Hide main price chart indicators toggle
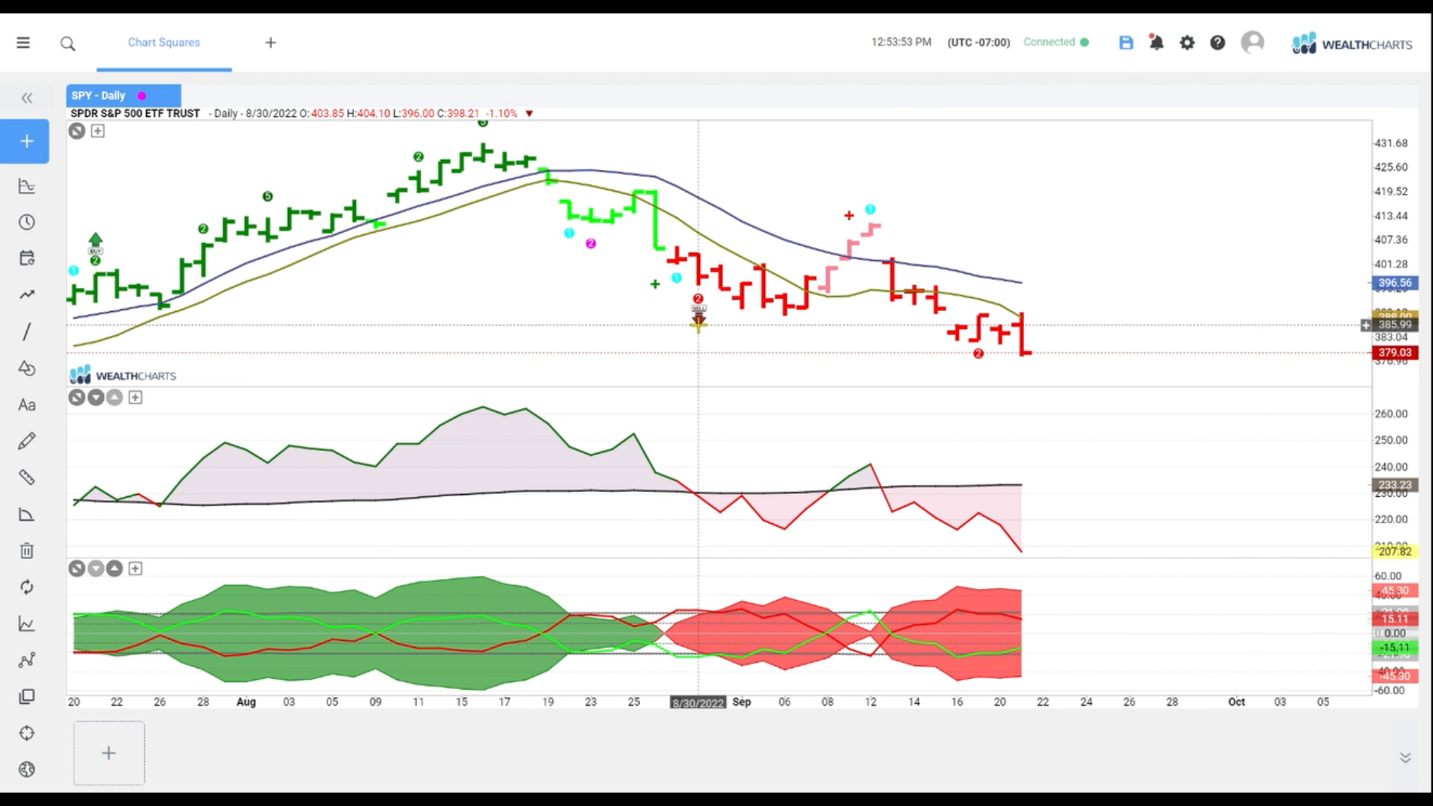1433x806 pixels. tap(77, 131)
